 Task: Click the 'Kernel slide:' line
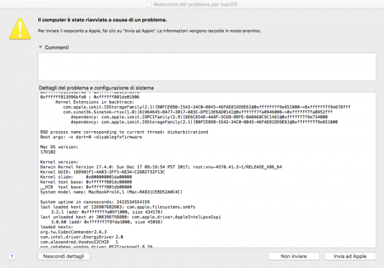(x=86, y=177)
